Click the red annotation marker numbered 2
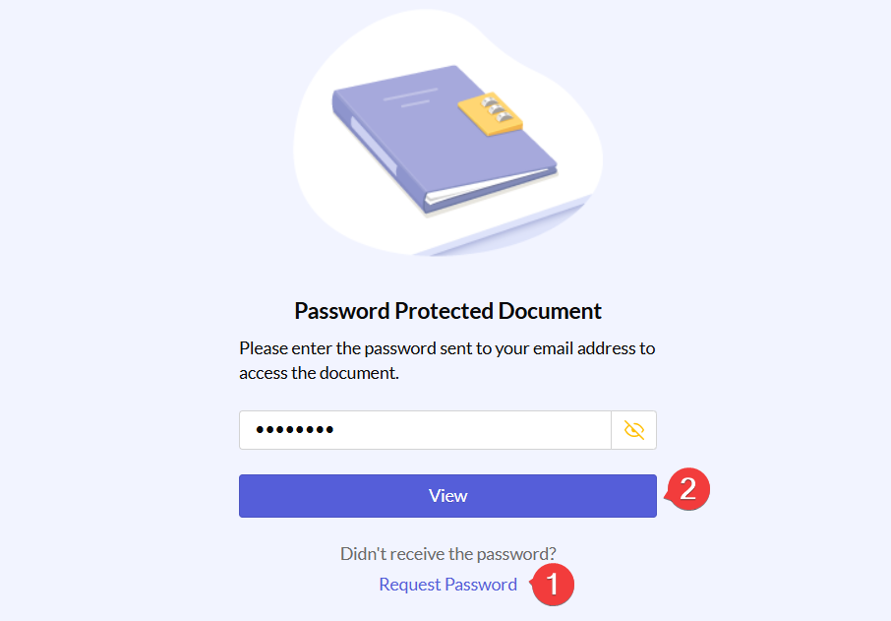The width and height of the screenshot is (891, 621). click(688, 489)
